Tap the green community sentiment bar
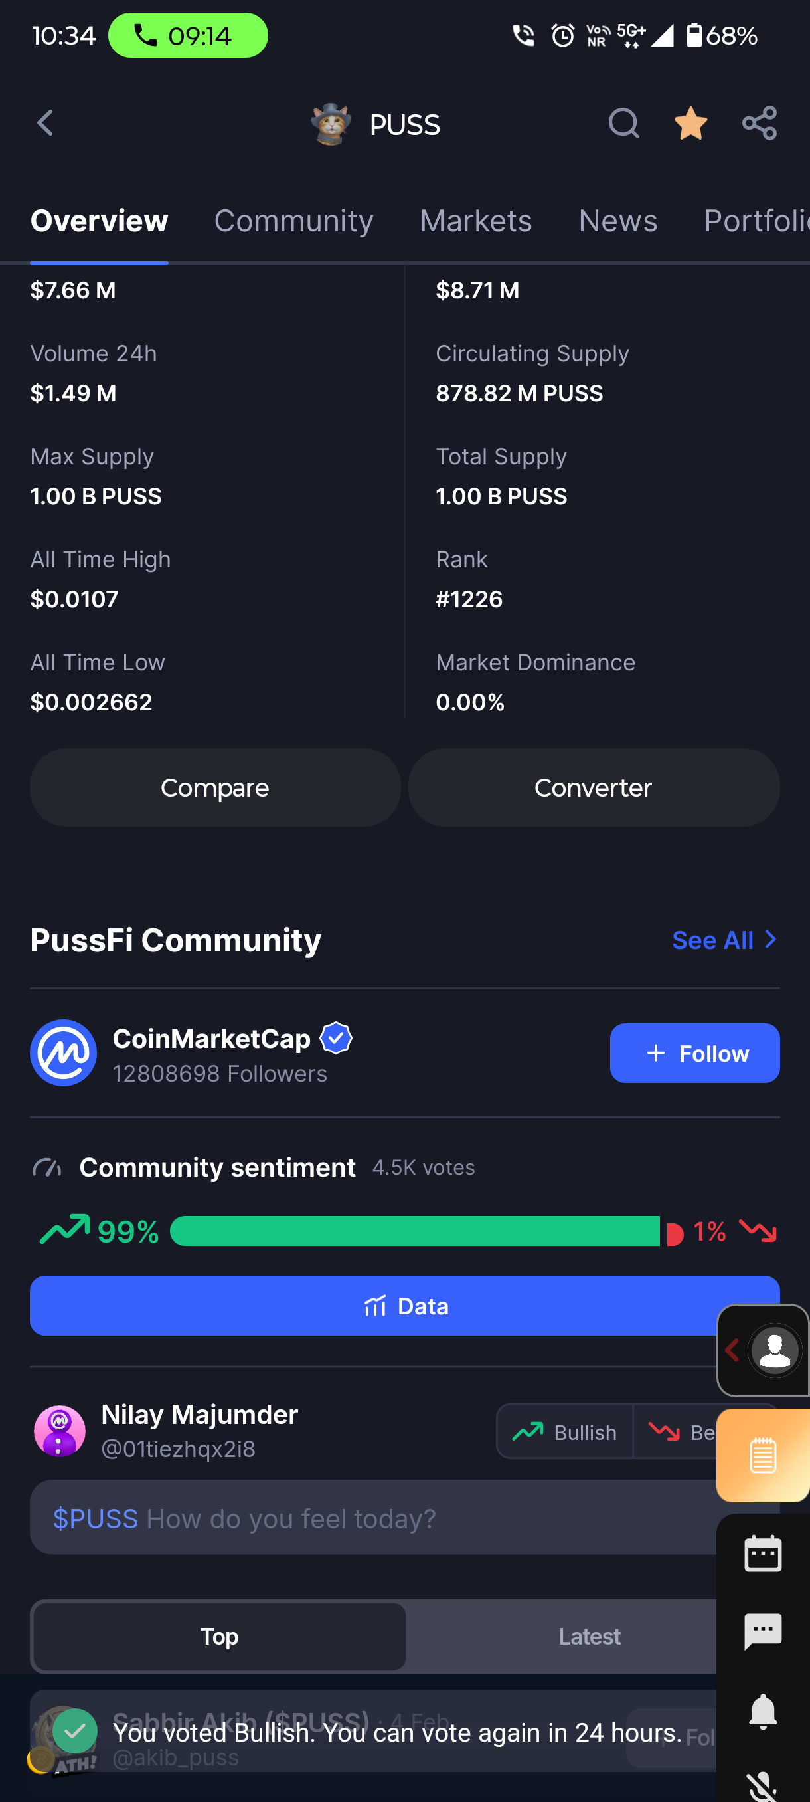The height and width of the screenshot is (1802, 810). (414, 1231)
